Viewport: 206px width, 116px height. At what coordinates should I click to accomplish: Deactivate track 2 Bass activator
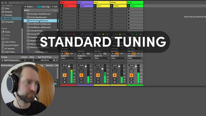(x=81, y=75)
